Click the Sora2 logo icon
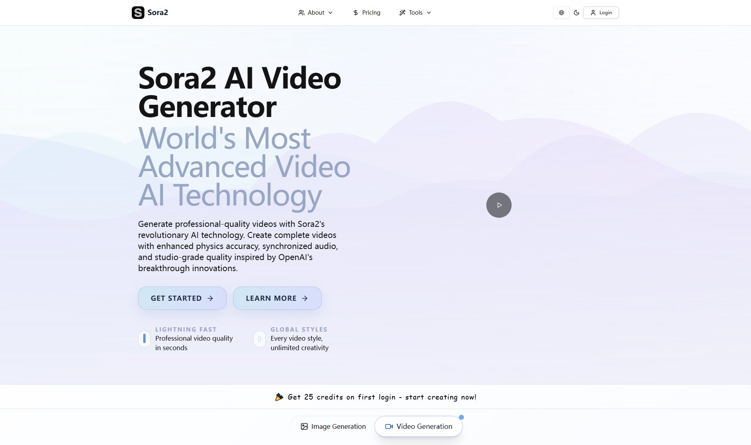 (x=138, y=13)
